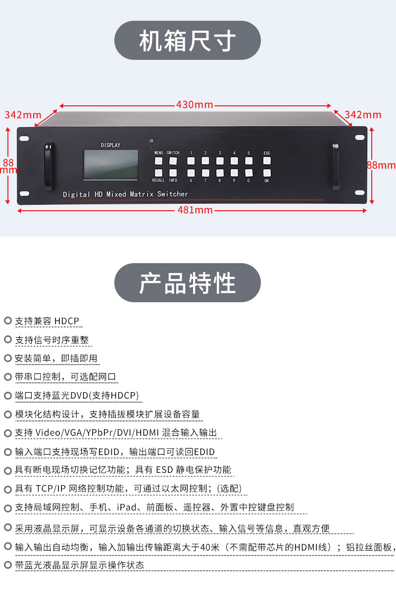The width and height of the screenshot is (396, 598).
Task: Click the bullet circle beside 安装简单，即插即用
Action: [x=7, y=358]
